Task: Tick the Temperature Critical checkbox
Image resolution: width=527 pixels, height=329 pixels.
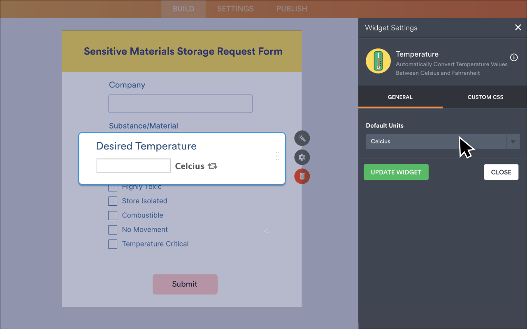Action: 113,244
